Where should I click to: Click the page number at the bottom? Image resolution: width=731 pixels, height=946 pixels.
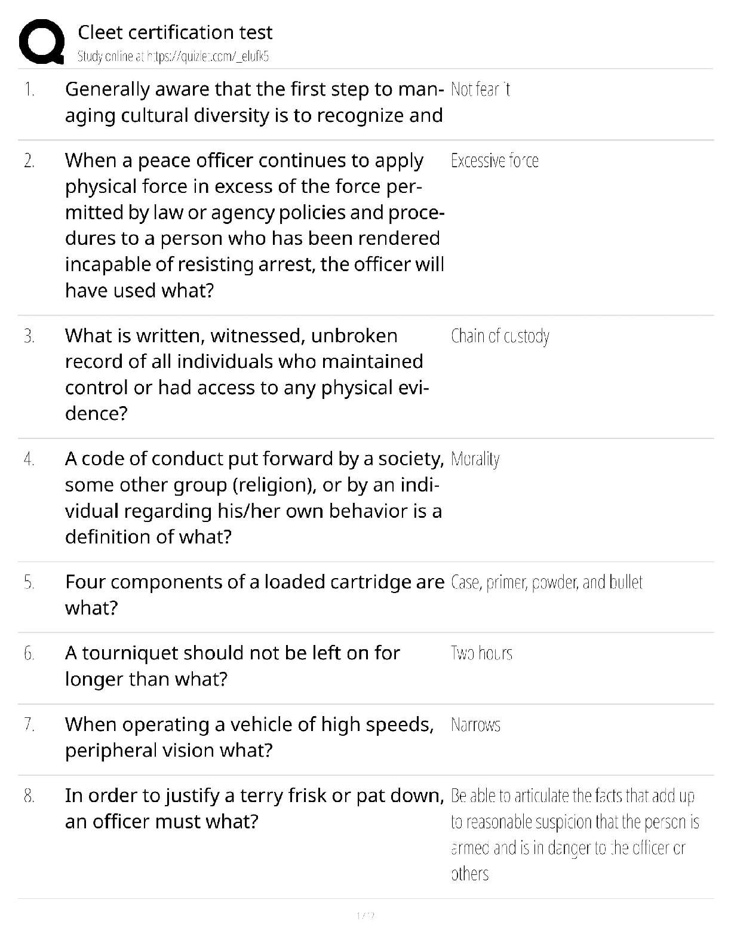(365, 916)
